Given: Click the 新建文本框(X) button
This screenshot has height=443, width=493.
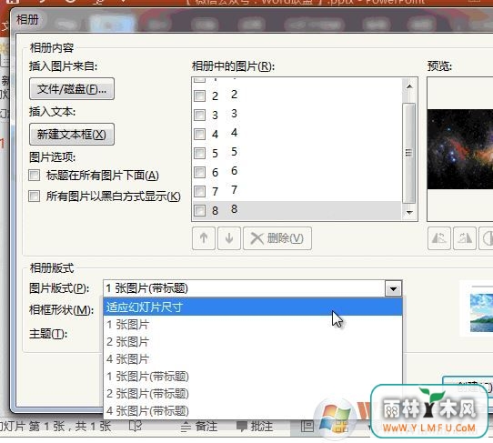Looking at the screenshot, I should [x=72, y=135].
